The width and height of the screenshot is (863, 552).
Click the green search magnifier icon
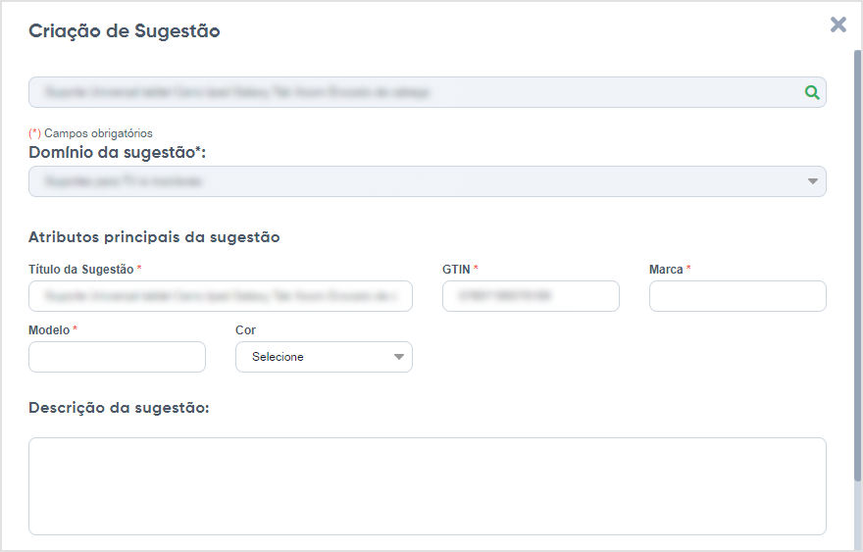[x=812, y=92]
